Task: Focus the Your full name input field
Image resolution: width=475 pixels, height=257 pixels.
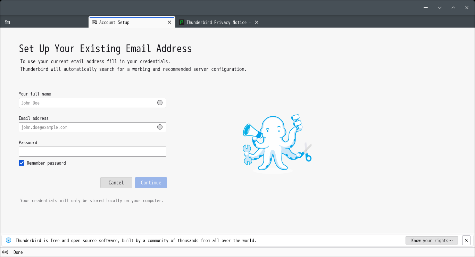Action: tap(92, 103)
